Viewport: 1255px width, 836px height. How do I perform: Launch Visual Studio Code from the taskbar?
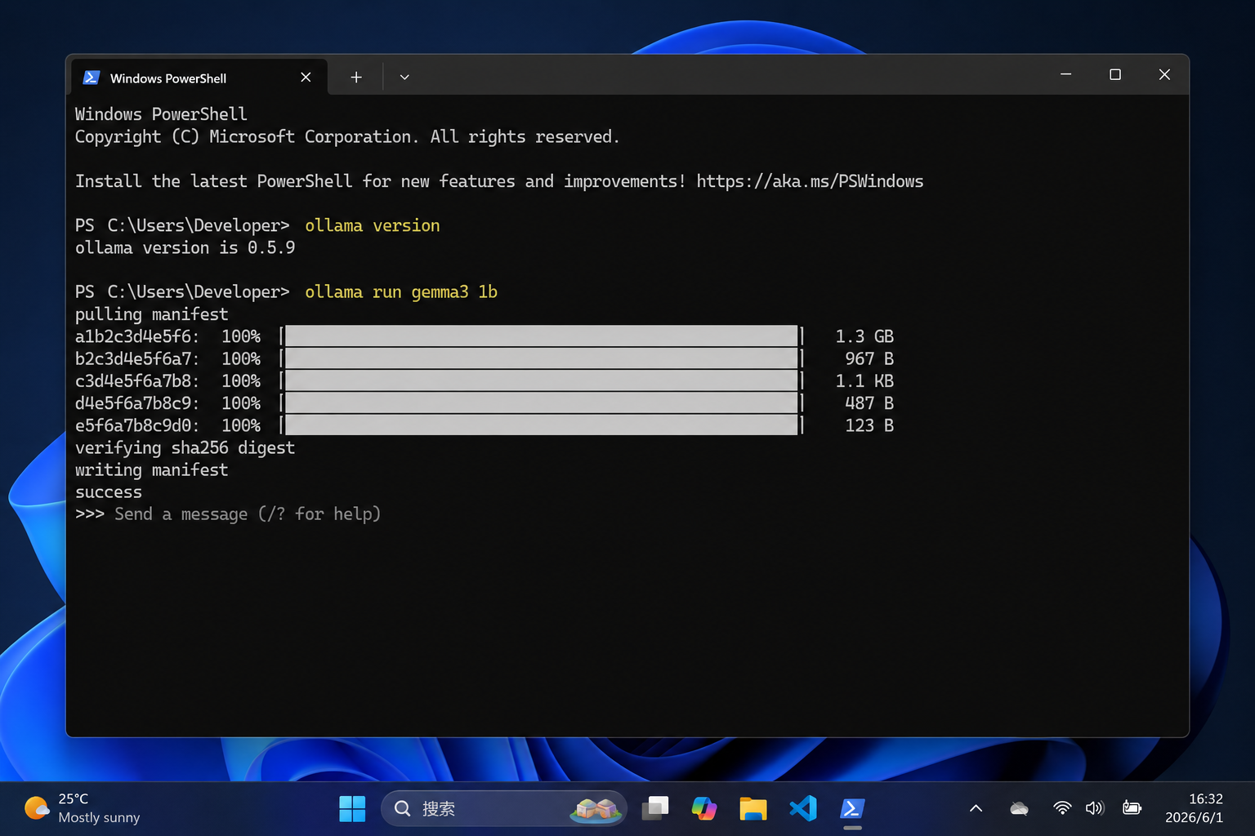(x=803, y=808)
